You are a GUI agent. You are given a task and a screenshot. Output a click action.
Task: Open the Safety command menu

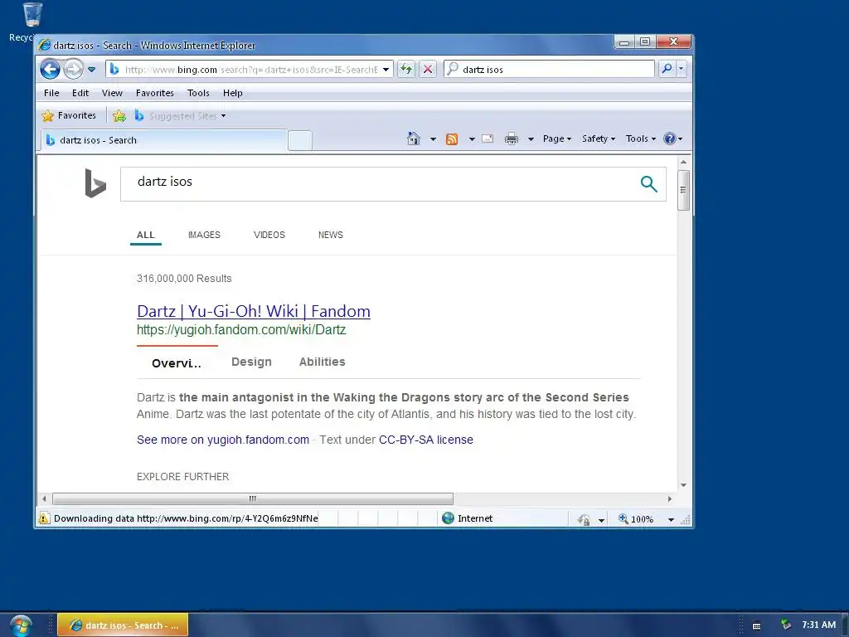[x=599, y=139]
